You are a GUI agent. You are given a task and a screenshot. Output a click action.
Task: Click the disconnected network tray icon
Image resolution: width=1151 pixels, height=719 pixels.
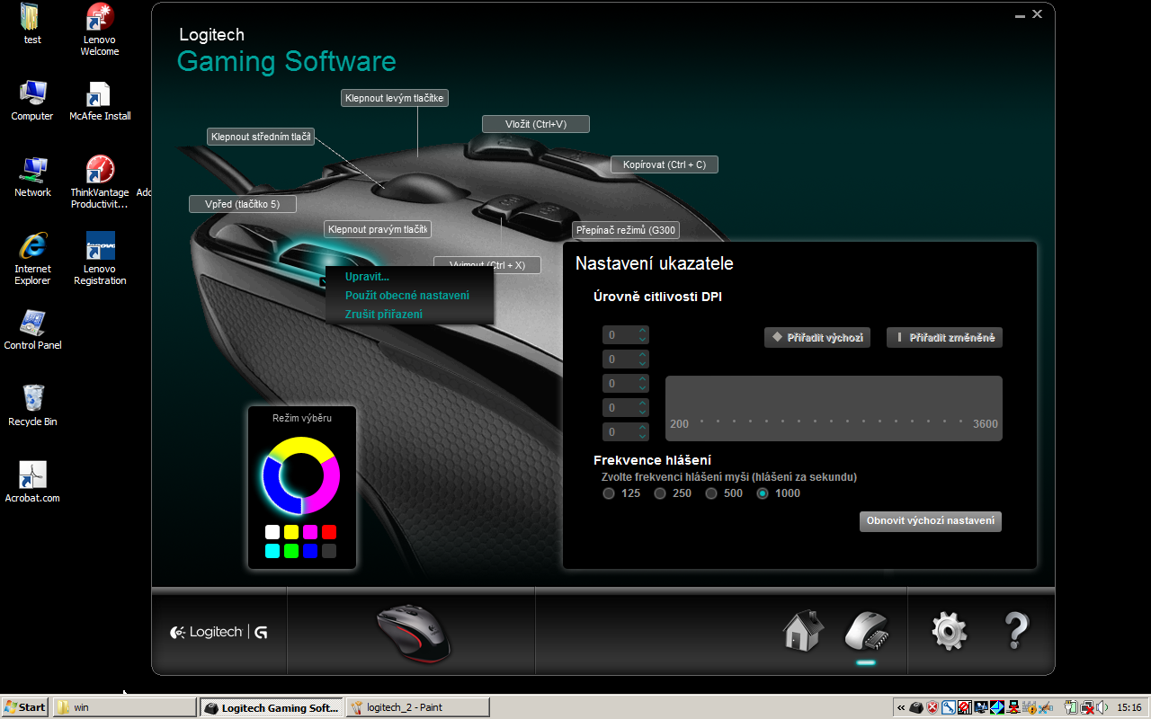[1087, 707]
